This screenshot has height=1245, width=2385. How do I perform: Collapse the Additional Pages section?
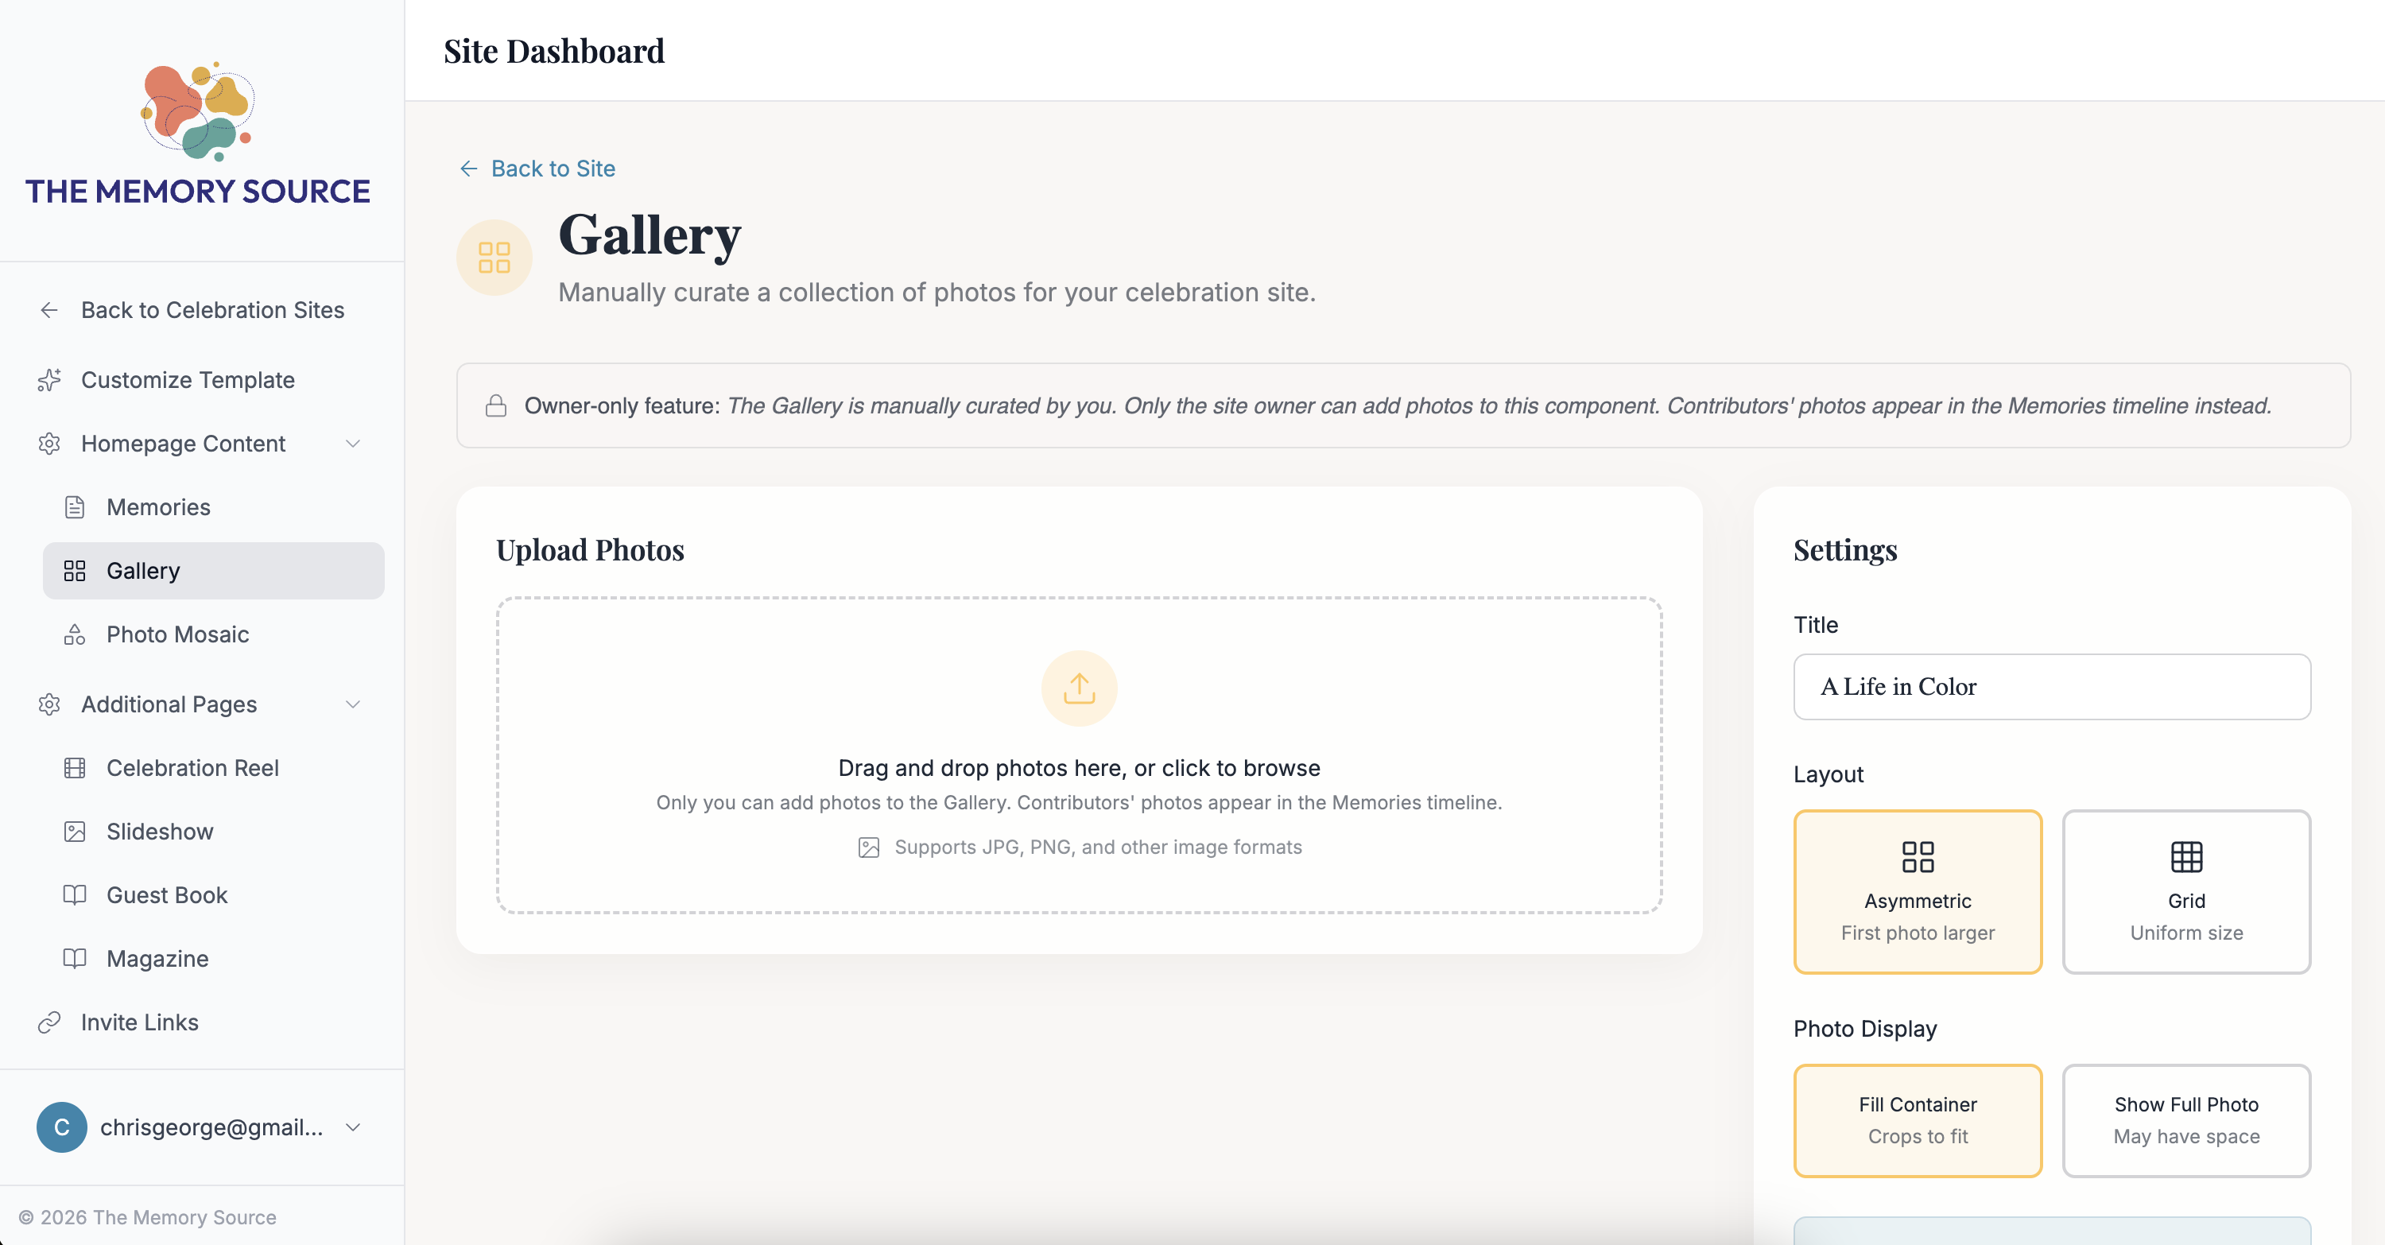pos(353,704)
